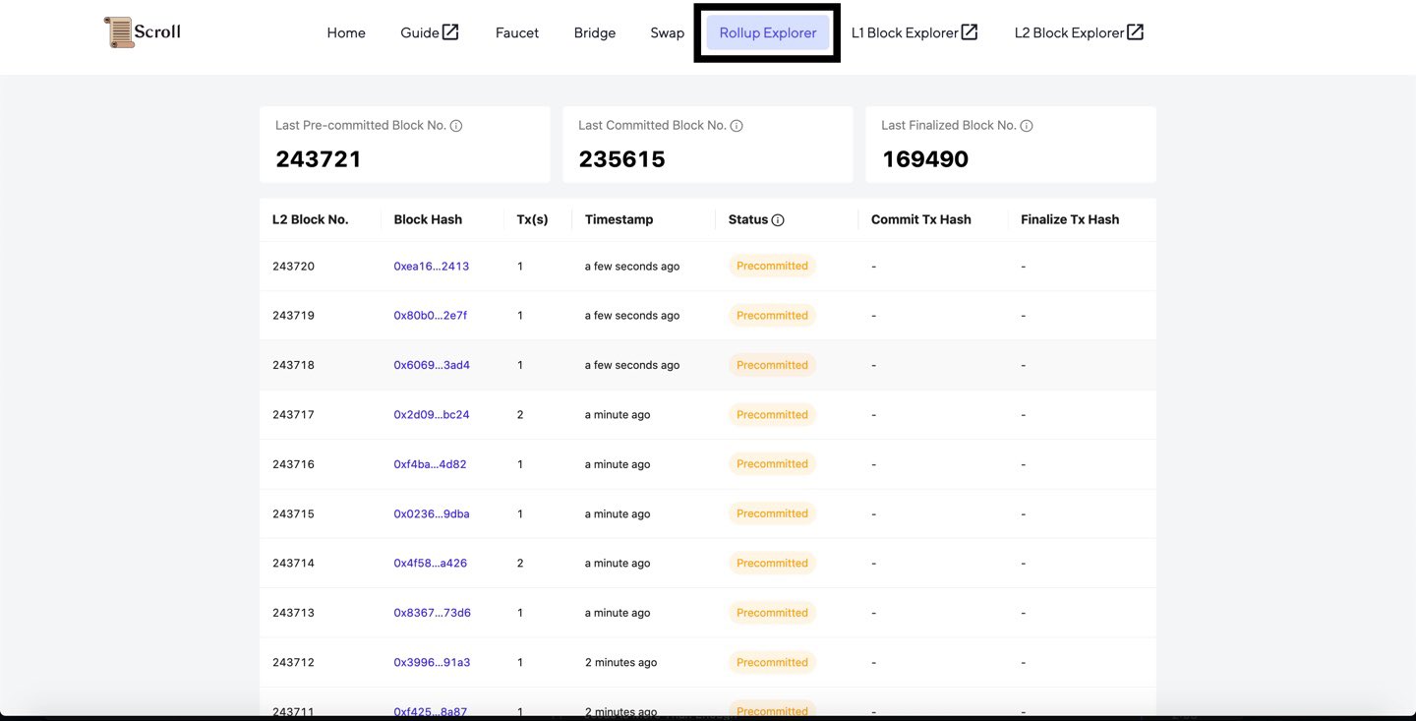Select the L2 Block No. column header
Image resolution: width=1416 pixels, height=721 pixels.
click(311, 219)
